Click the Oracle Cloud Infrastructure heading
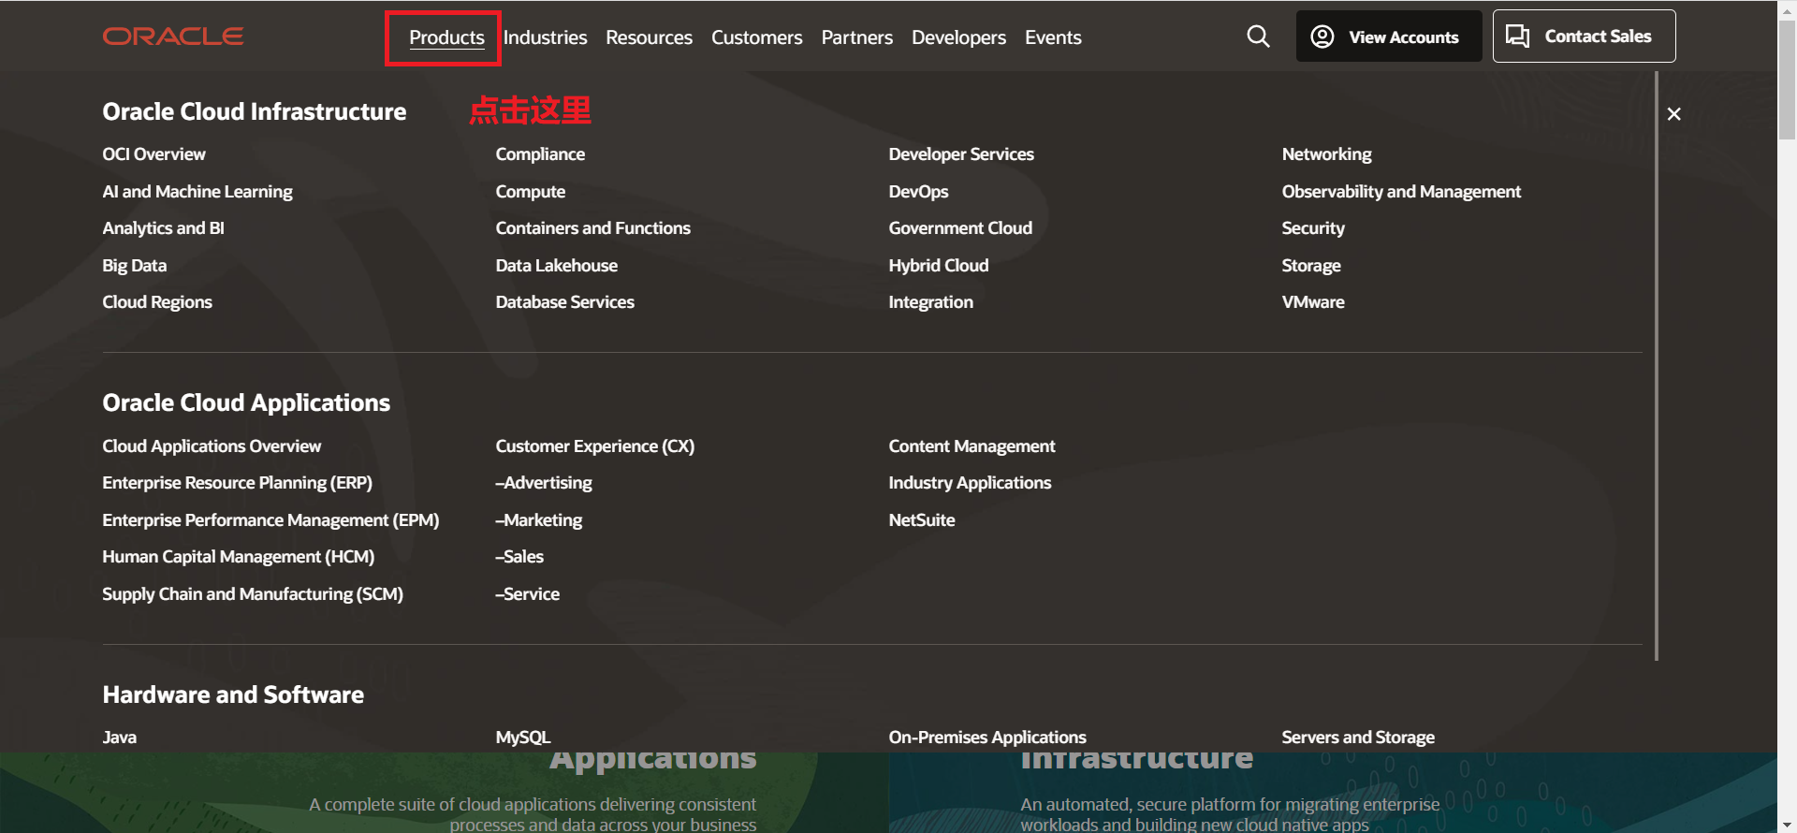 [255, 112]
